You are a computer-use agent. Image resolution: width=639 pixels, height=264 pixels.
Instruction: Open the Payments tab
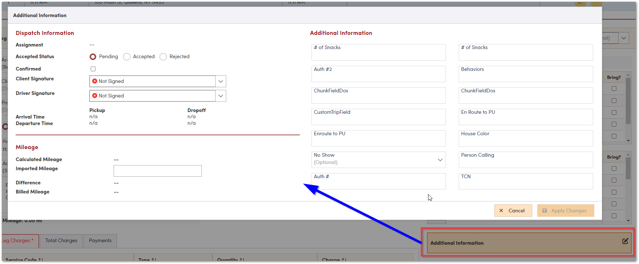(x=100, y=240)
